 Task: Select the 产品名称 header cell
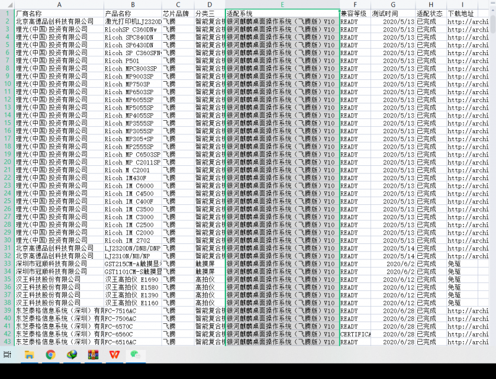click(133, 14)
